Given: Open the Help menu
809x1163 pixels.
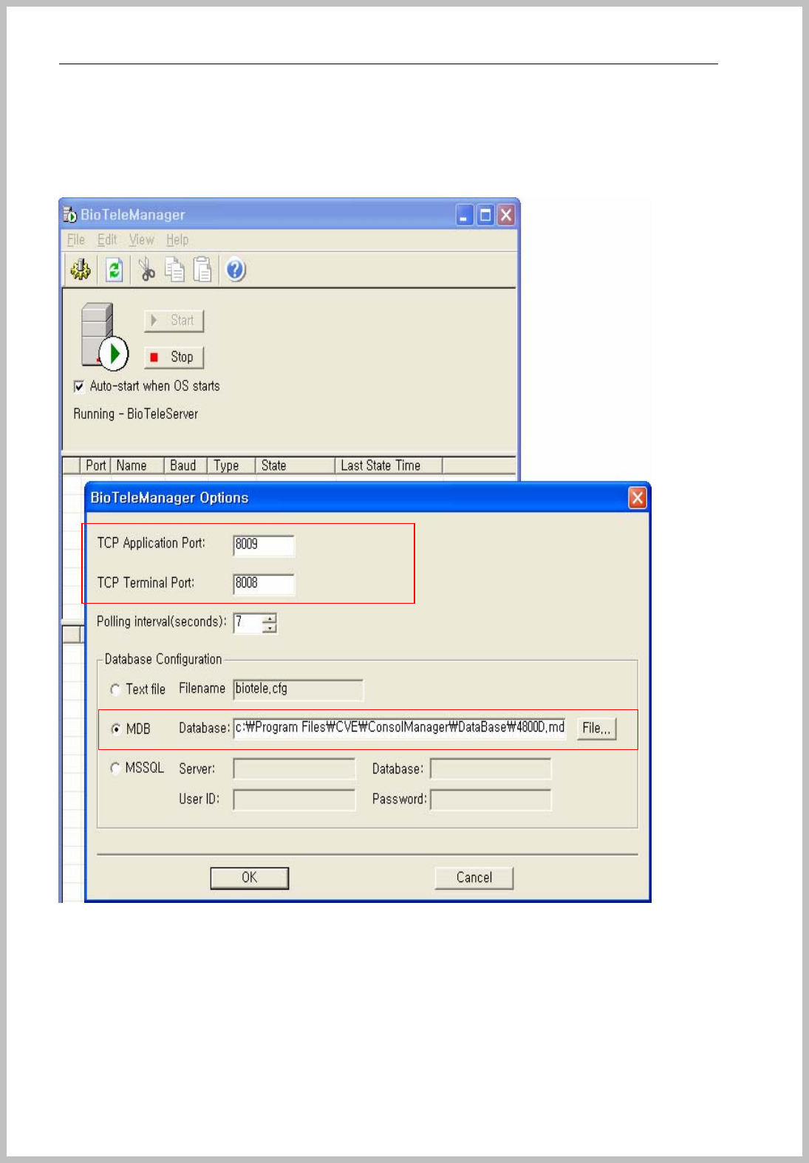Looking at the screenshot, I should tap(177, 239).
